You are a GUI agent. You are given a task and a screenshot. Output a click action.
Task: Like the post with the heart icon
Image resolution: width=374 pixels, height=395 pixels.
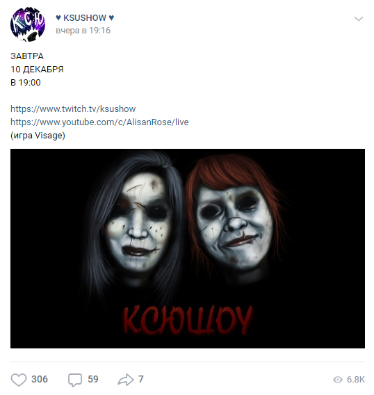tap(19, 379)
